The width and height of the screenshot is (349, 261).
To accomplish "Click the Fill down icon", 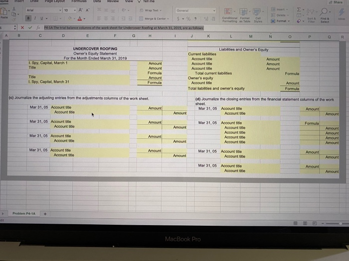I will tap(299, 15).
